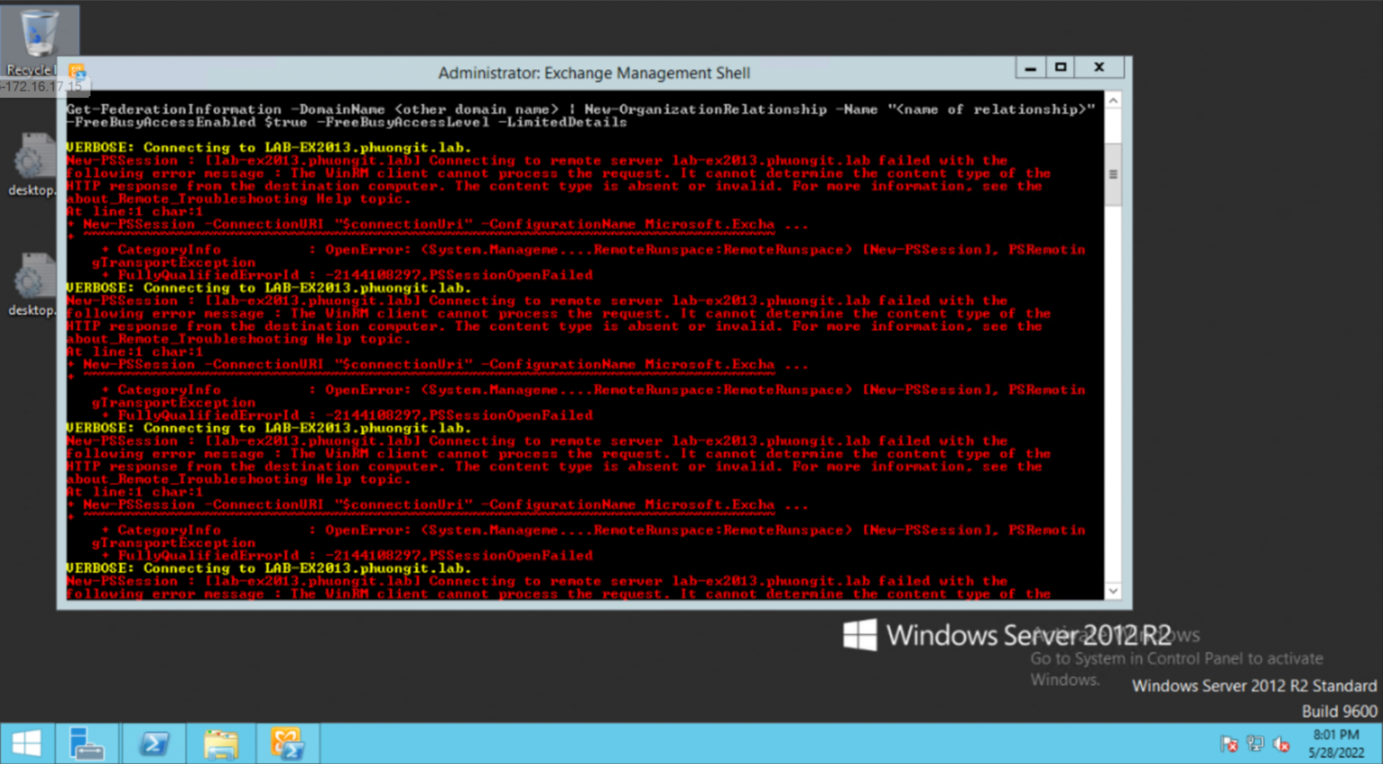Open the network status tray icon

click(x=1255, y=744)
